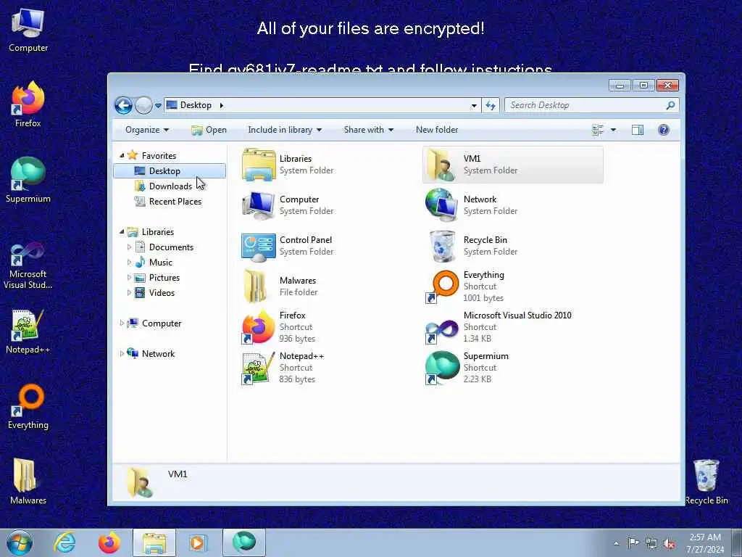Click the address bar refresh button
The width and height of the screenshot is (742, 557).
491,105
